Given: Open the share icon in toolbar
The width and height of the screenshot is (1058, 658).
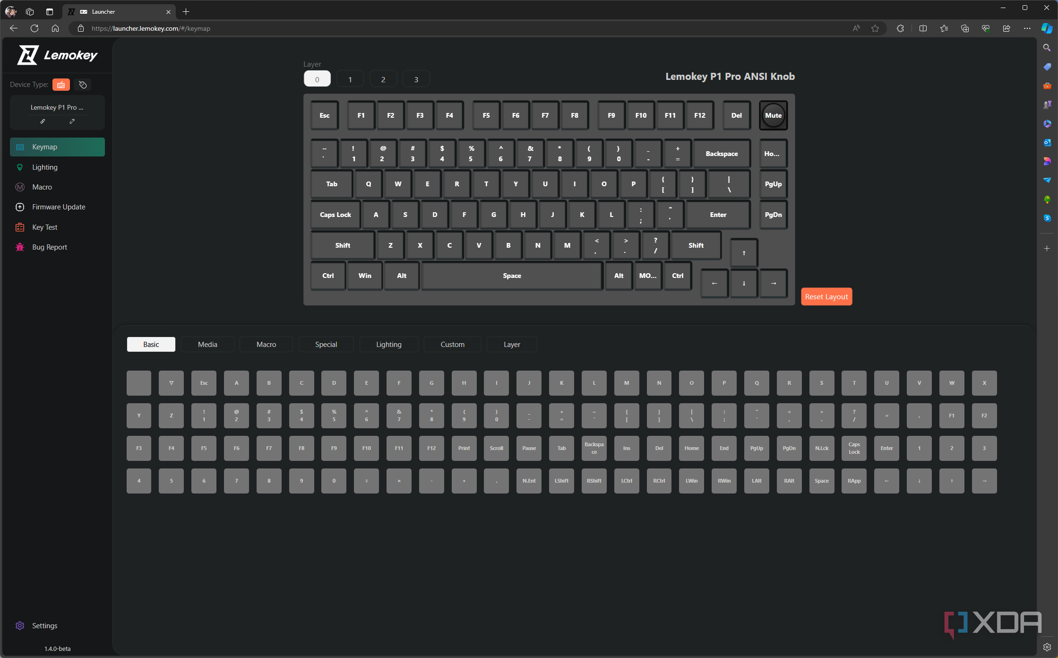Looking at the screenshot, I should 1006,28.
